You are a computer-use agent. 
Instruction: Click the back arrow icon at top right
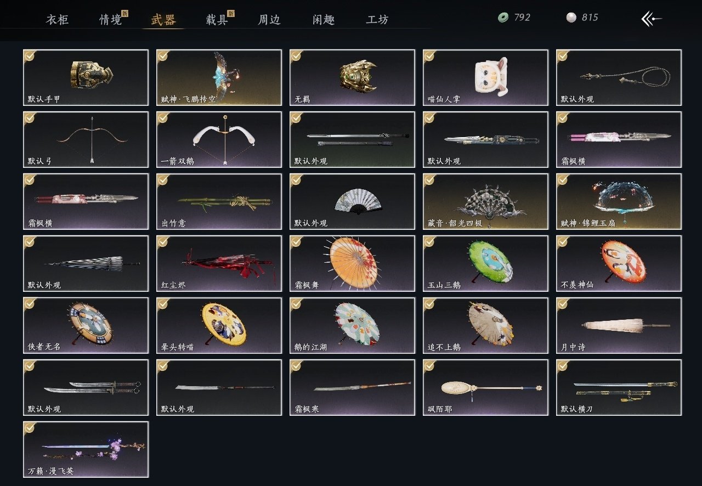click(652, 19)
